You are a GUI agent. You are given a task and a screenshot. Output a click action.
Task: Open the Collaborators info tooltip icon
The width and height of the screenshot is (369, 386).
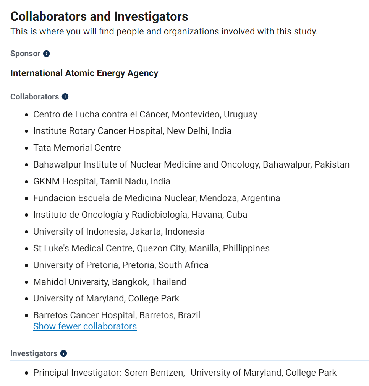65,97
